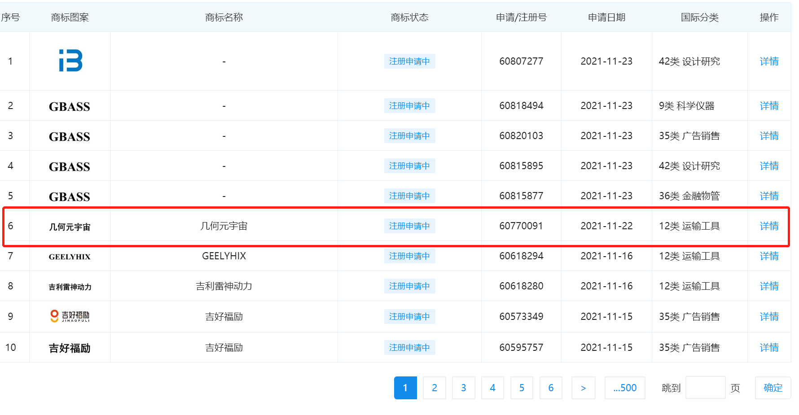Click the 几何元宇宙 trademark image

(x=70, y=227)
